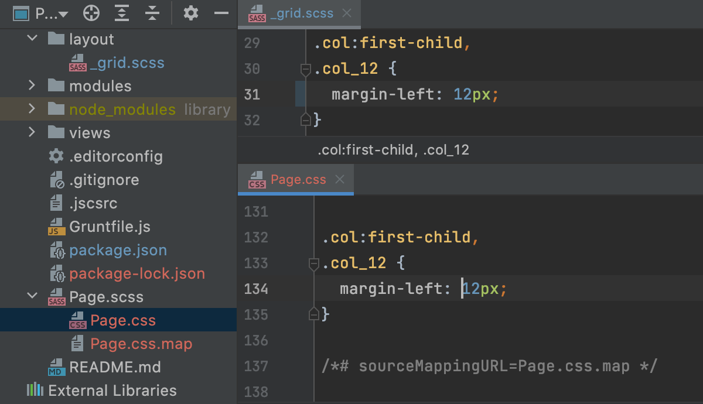
Task: Click line number 134 in the gutter
Action: pyautogui.click(x=256, y=289)
